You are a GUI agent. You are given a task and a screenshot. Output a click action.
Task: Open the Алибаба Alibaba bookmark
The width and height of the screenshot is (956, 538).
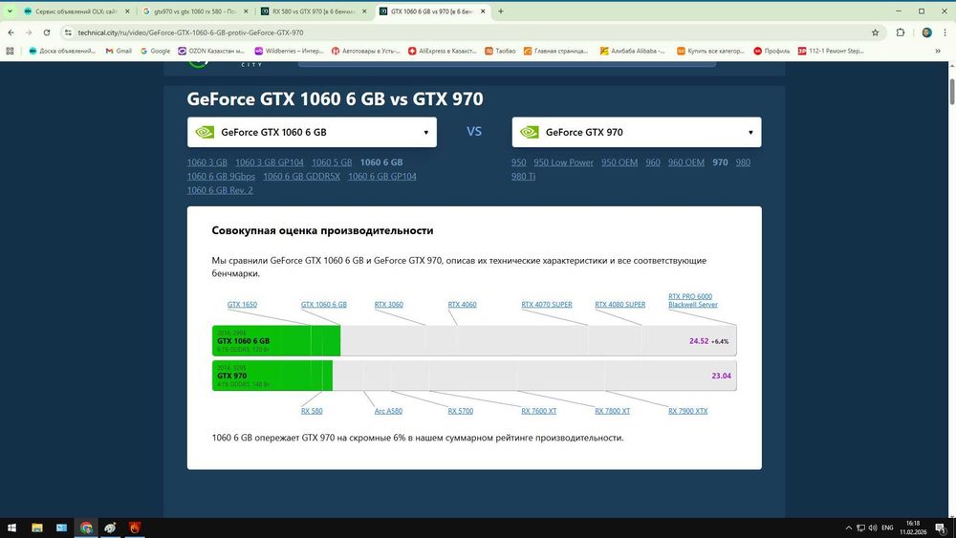[632, 52]
